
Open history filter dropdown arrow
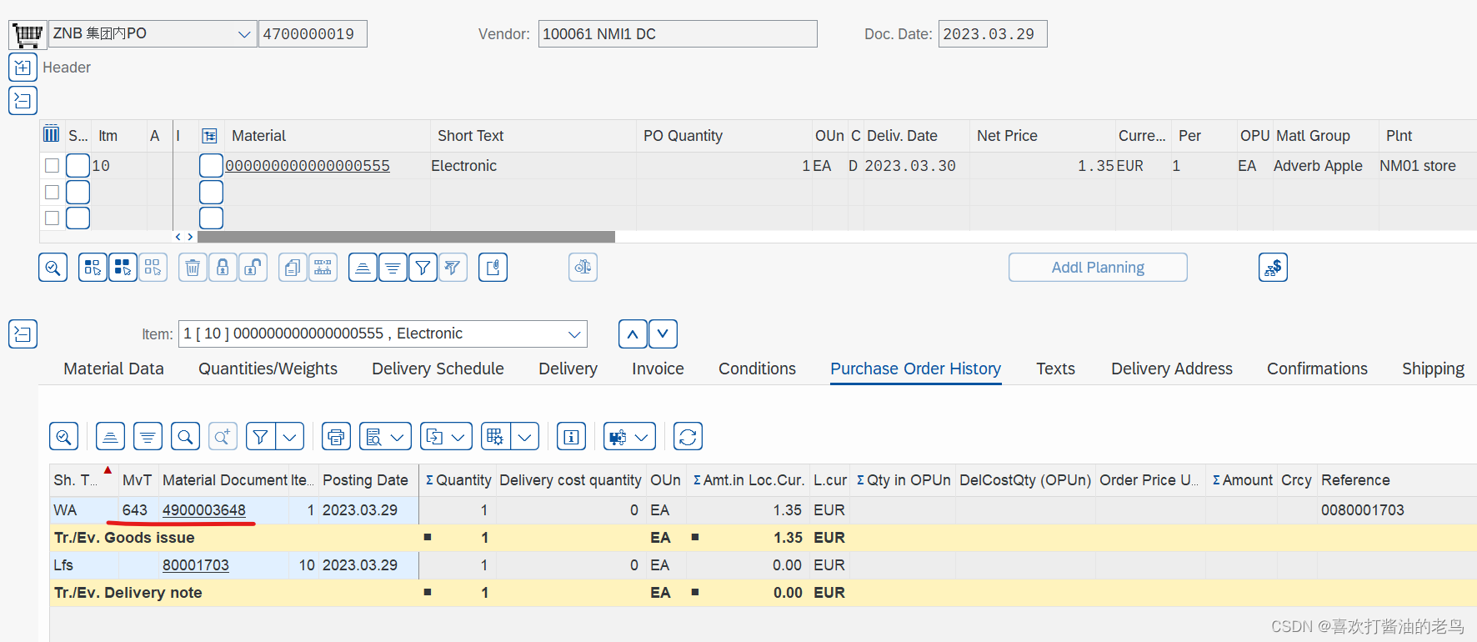(x=289, y=437)
